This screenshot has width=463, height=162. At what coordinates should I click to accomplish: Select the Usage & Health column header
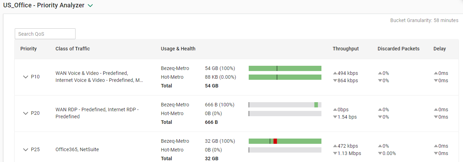178,49
